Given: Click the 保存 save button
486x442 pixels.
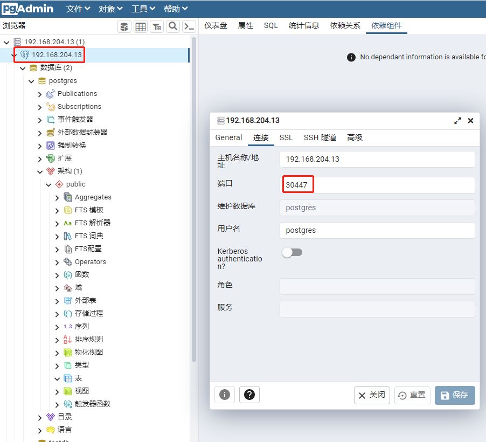Looking at the screenshot, I should pos(455,395).
